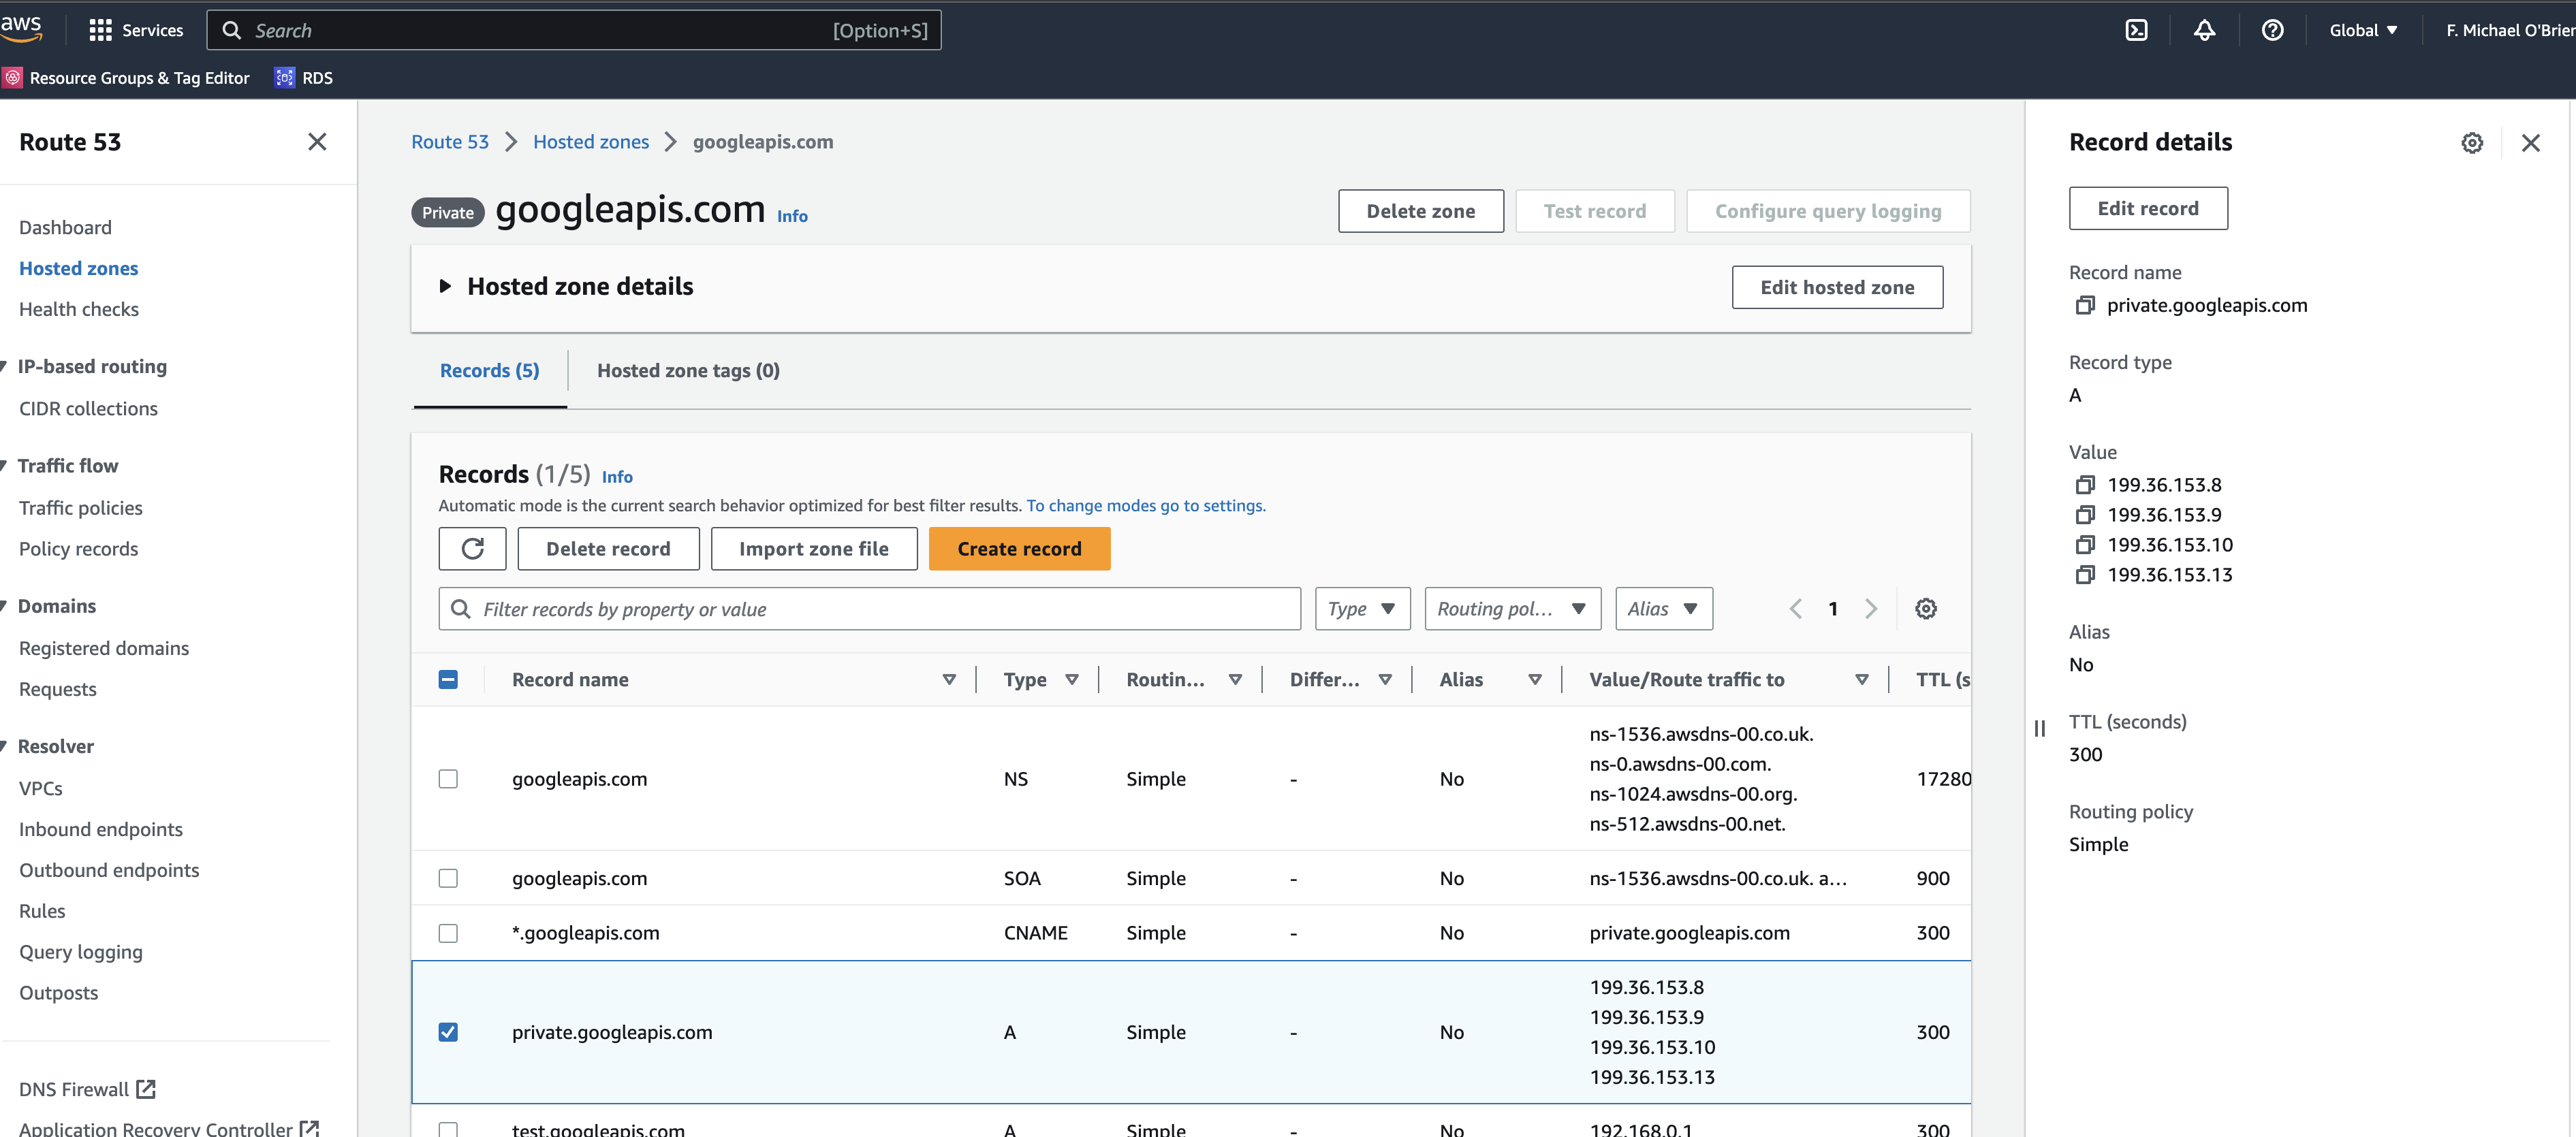Open Resource Groups & Tag Editor shortcut

tap(127, 77)
